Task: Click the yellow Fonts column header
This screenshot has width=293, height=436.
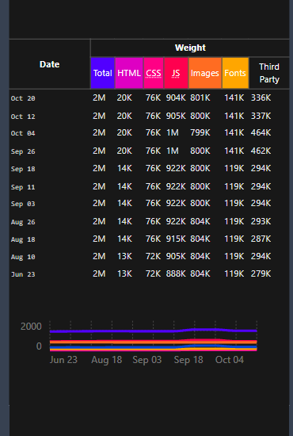Action: point(235,73)
